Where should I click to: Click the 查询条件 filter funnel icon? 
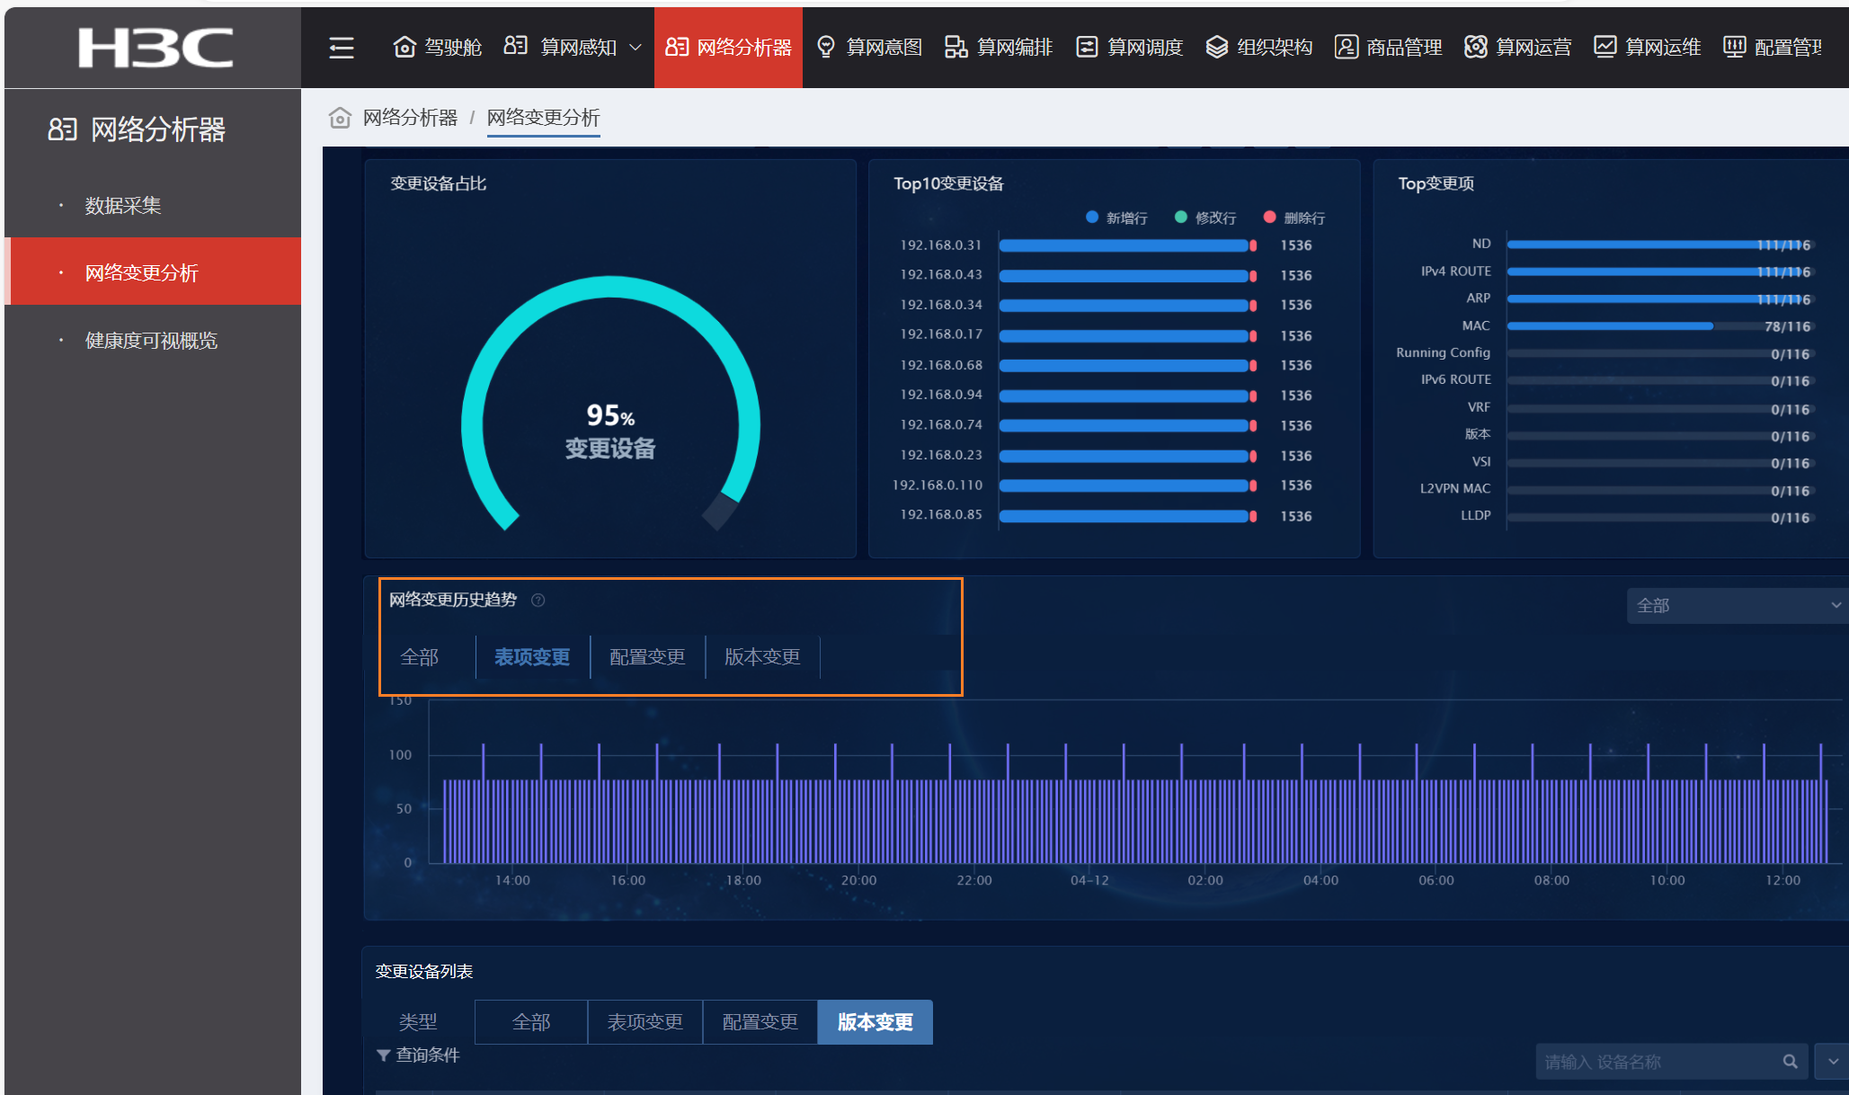pyautogui.click(x=383, y=1055)
